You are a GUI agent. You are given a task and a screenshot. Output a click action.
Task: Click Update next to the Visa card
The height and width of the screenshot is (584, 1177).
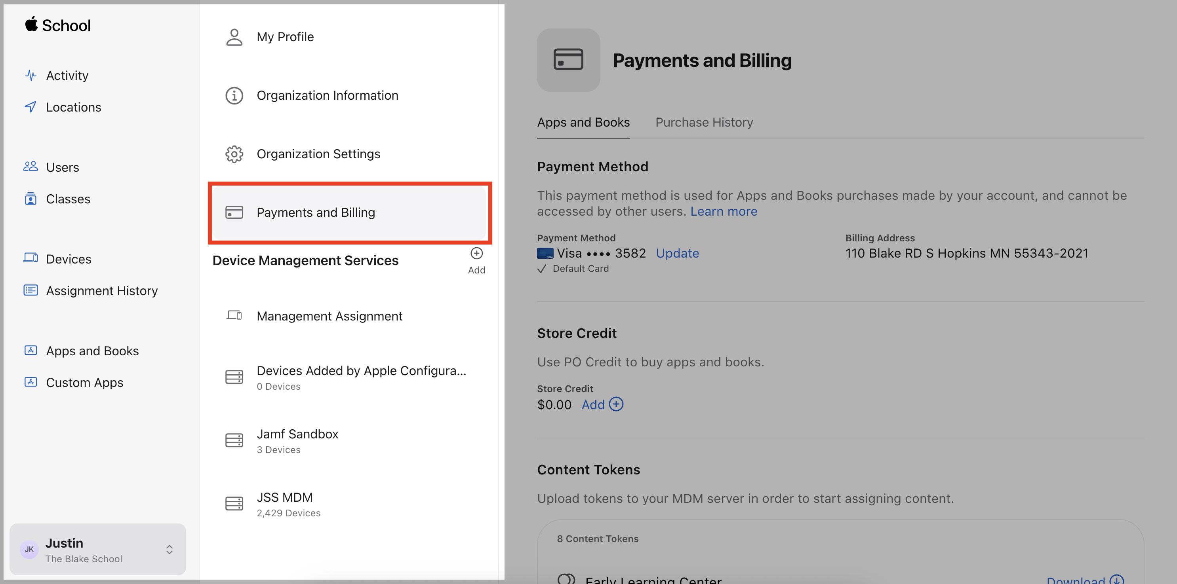(678, 253)
